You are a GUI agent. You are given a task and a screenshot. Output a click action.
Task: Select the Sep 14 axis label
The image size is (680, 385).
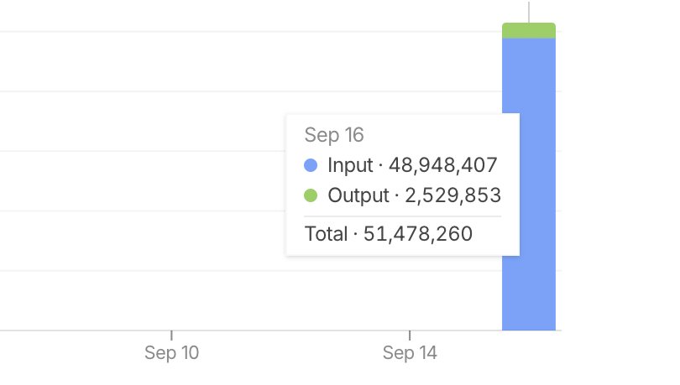click(x=410, y=352)
